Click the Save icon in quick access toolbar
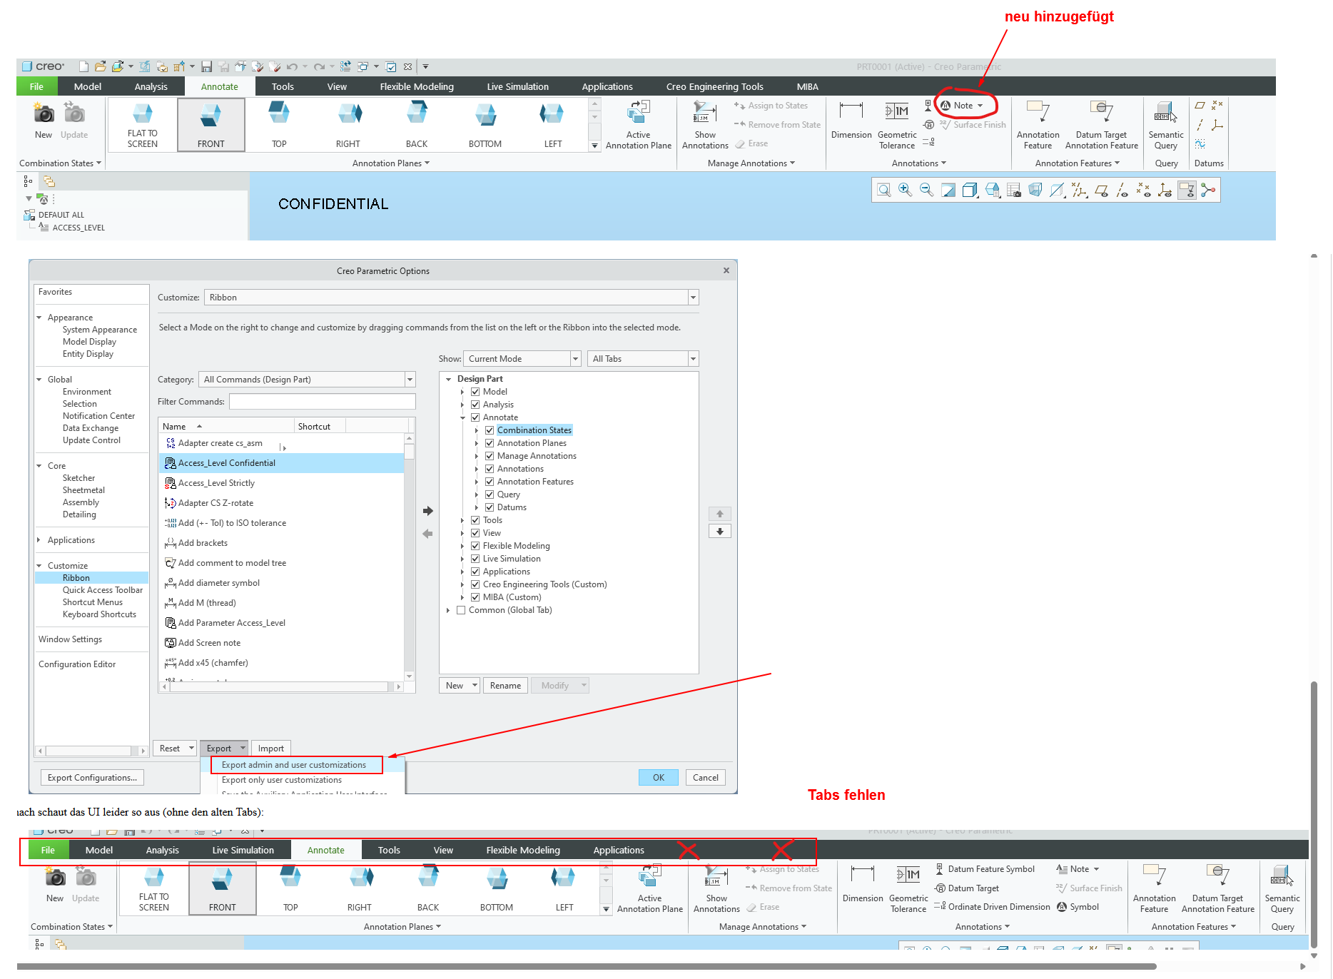This screenshot has width=1333, height=979. [x=206, y=66]
